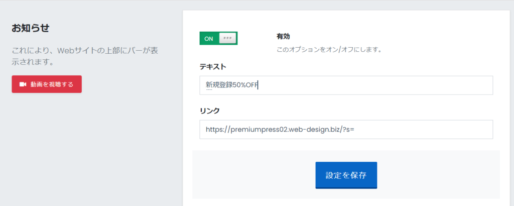The height and width of the screenshot is (206, 514).
Task: Toggle the green ON switch off
Action: pyautogui.click(x=218, y=38)
